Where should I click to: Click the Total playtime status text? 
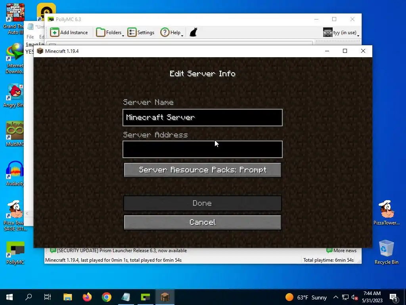point(328,260)
